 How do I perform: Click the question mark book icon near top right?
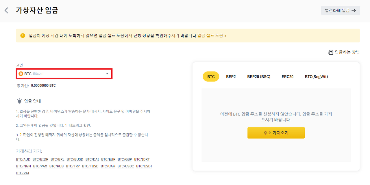pyautogui.click(x=331, y=52)
